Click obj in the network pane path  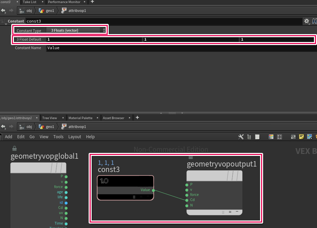[x=26, y=127]
